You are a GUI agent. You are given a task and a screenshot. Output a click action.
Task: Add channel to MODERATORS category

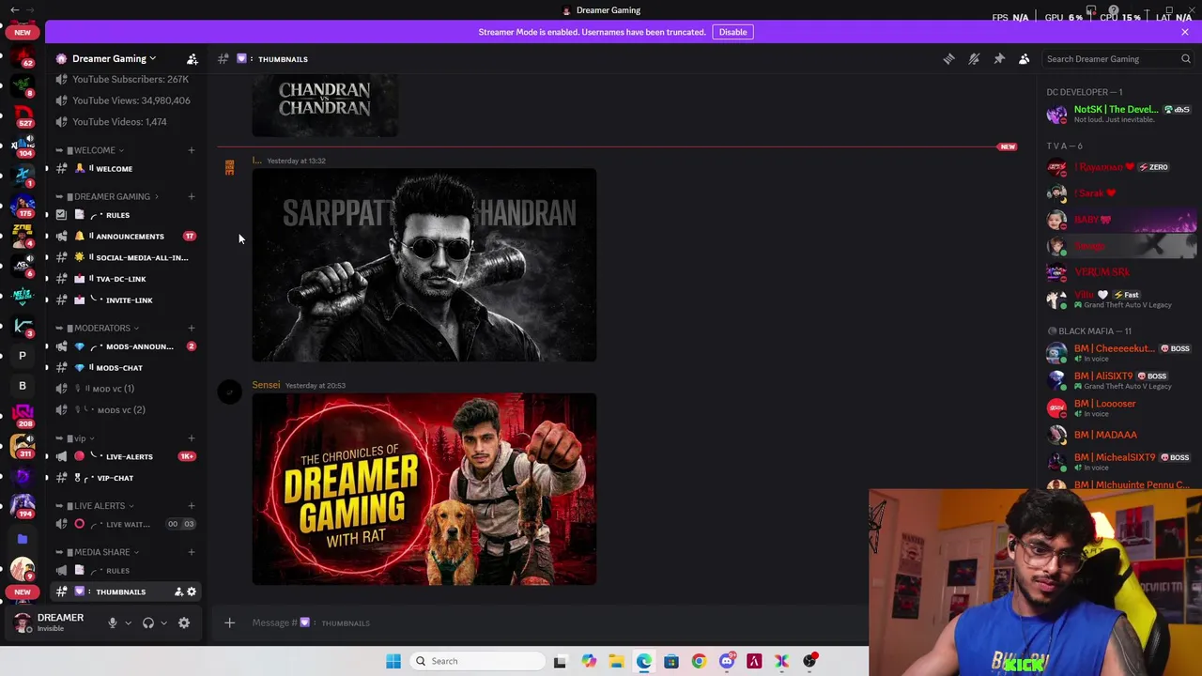pyautogui.click(x=191, y=328)
